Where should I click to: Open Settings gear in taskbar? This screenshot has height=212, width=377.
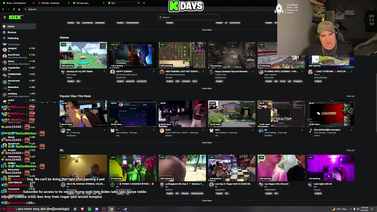(x=75, y=209)
